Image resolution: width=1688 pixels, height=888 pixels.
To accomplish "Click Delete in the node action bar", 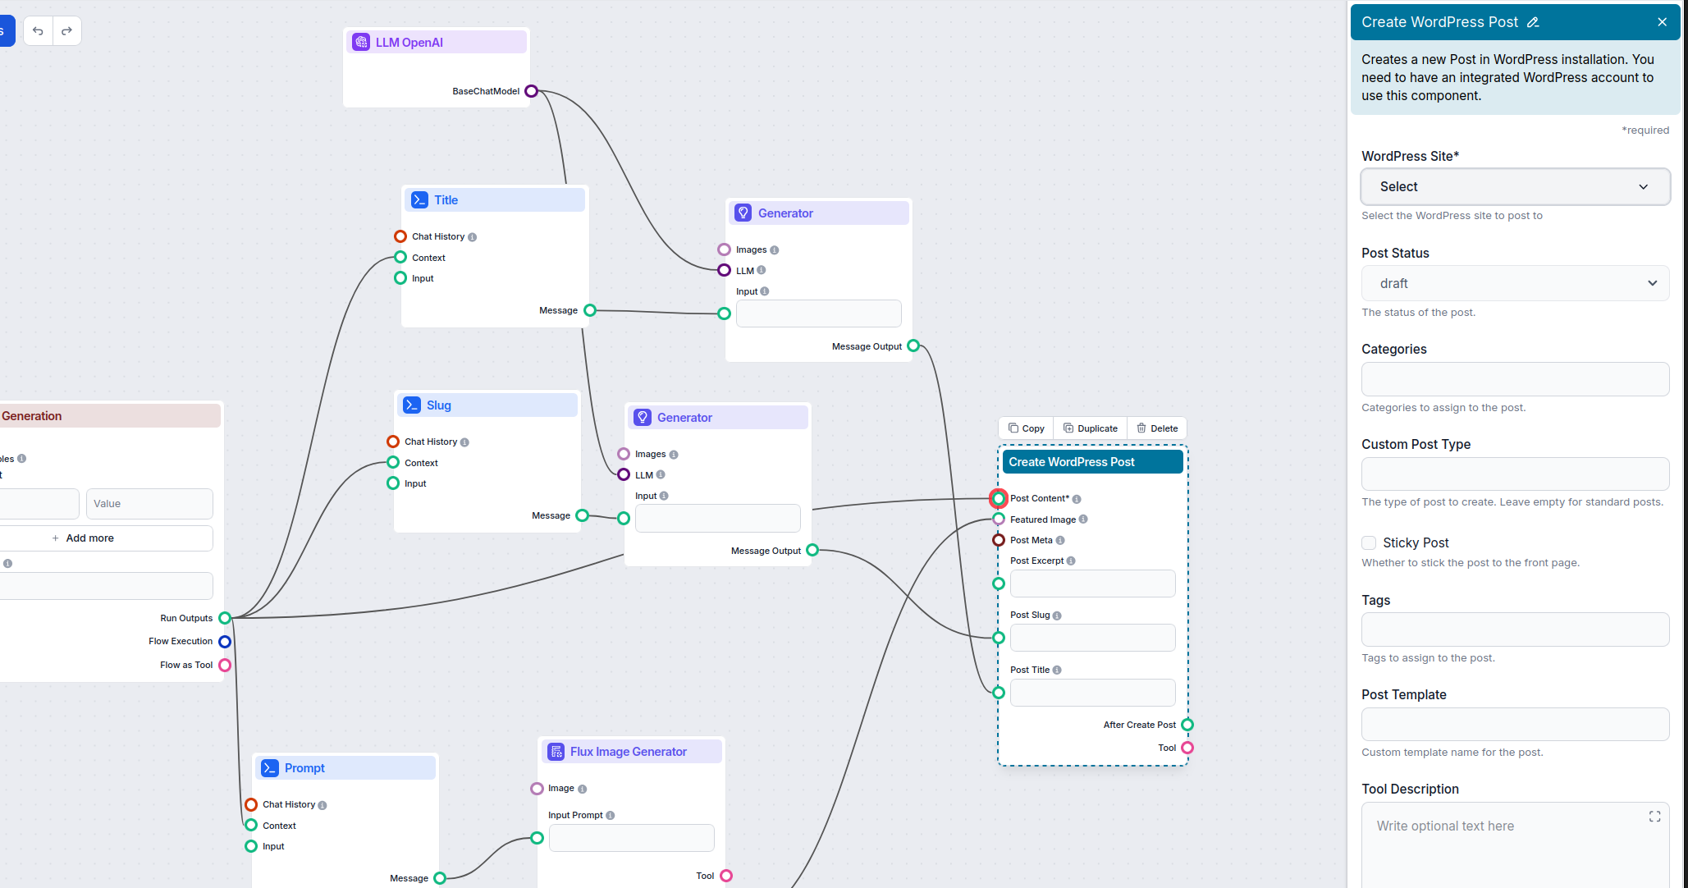I will (1157, 428).
